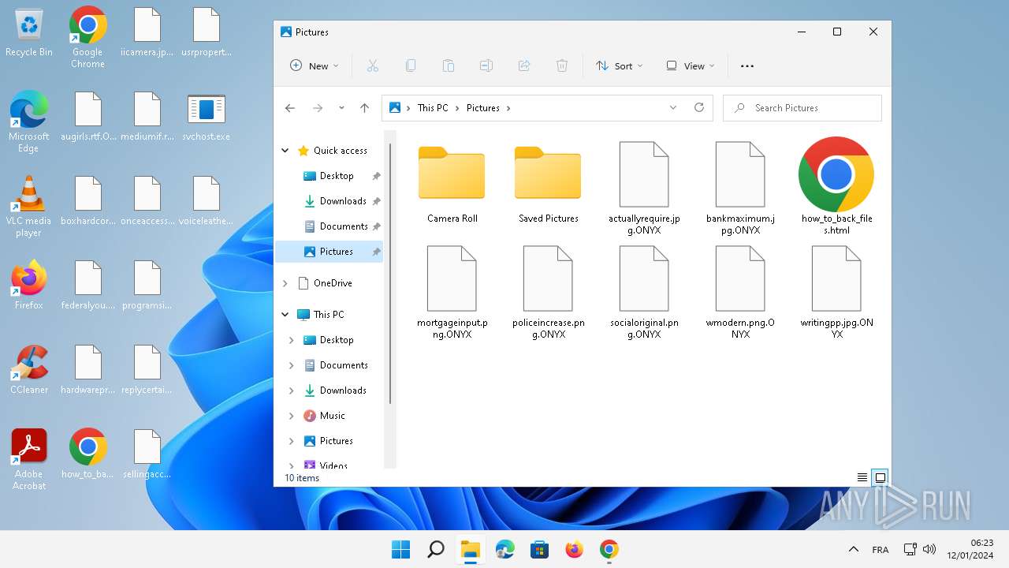Go forward with the right arrow button

tap(318, 108)
